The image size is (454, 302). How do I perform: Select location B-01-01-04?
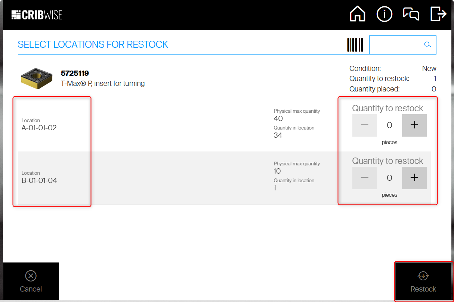click(39, 180)
